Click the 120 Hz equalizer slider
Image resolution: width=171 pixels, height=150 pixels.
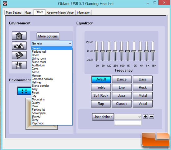coord(109,51)
